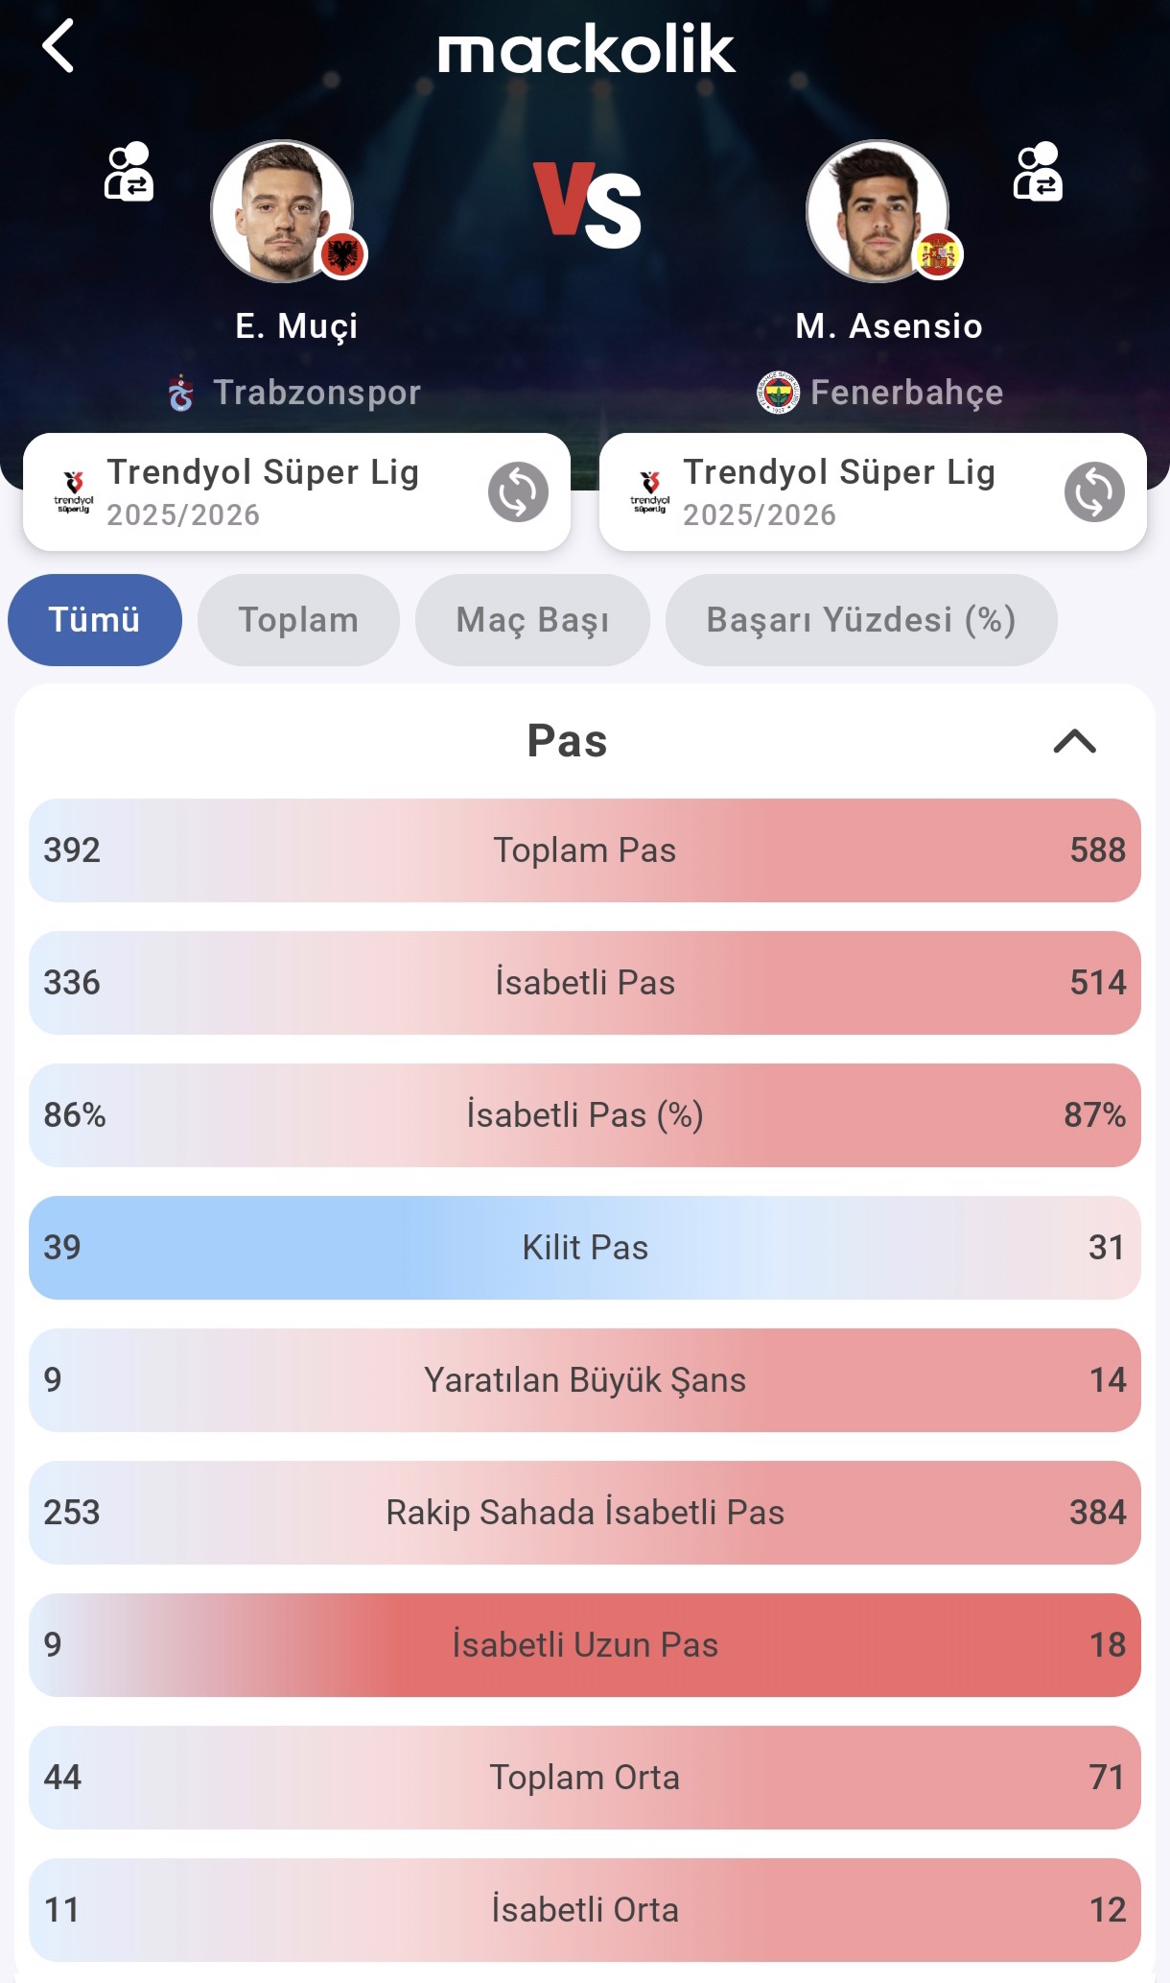Tap the mackolik logo
Viewport: 1170px width, 1983px height.
(x=586, y=50)
